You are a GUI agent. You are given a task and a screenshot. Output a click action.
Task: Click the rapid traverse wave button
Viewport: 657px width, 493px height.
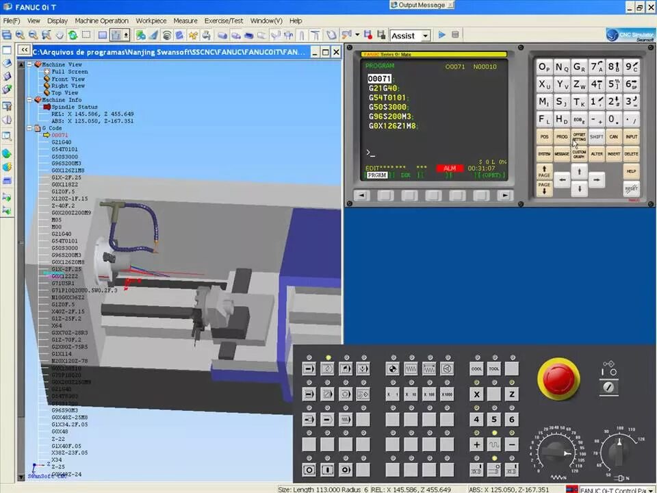tap(494, 444)
